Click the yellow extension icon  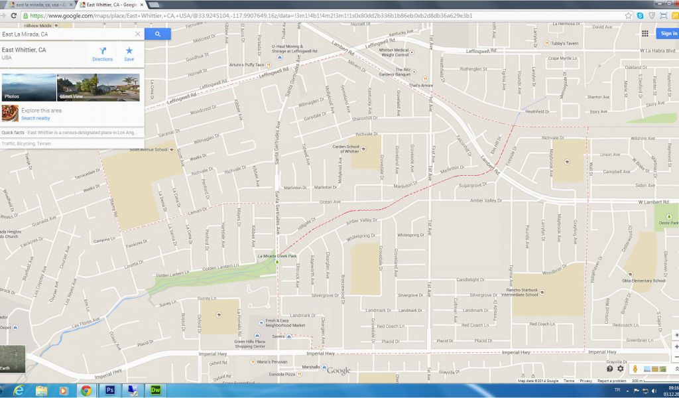click(x=675, y=16)
